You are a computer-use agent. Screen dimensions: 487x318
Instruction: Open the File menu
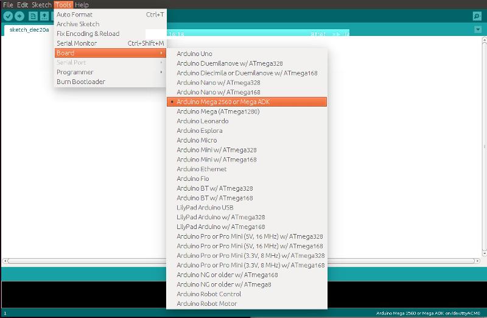(9, 4)
